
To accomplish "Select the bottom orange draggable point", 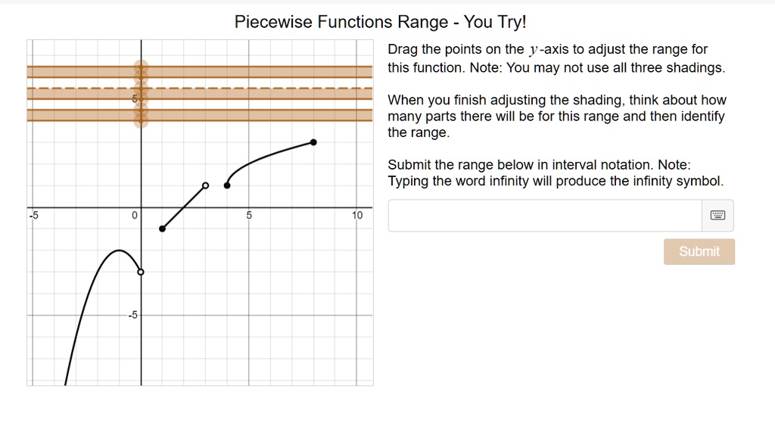I will coord(141,121).
